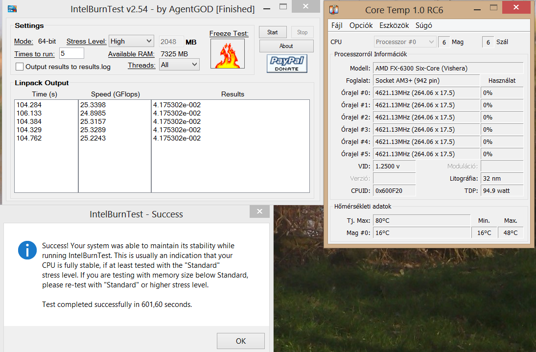Select the 104.762 time entry

point(29,138)
